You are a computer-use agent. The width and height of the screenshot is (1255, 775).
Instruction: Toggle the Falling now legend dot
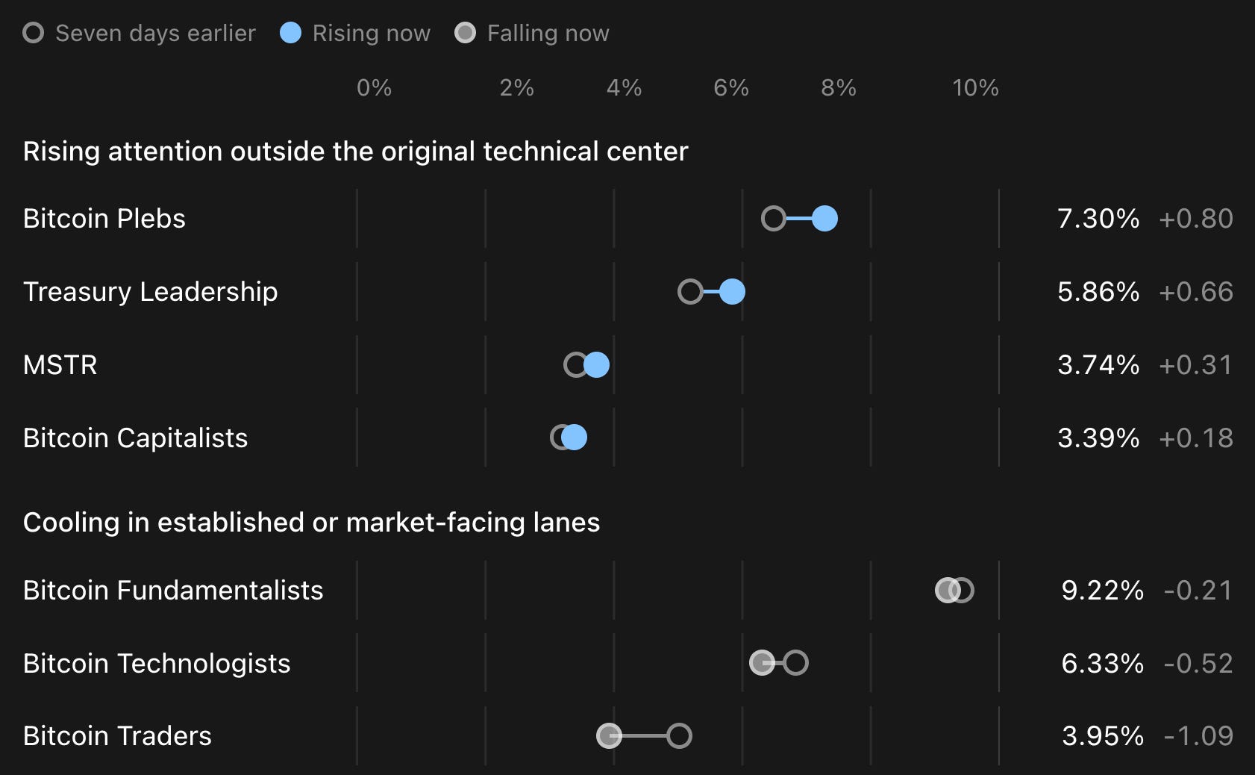pyautogui.click(x=465, y=33)
